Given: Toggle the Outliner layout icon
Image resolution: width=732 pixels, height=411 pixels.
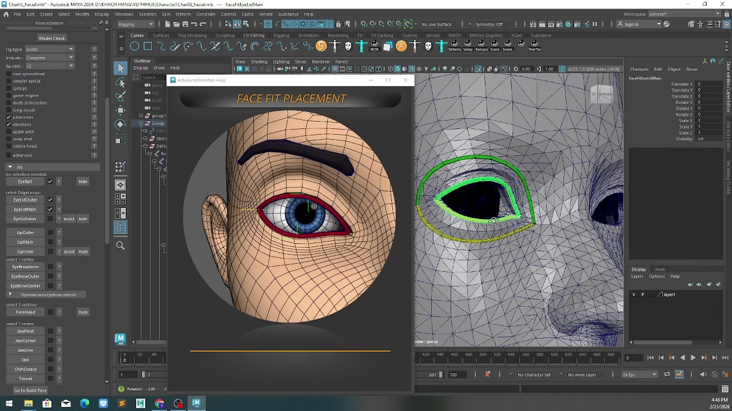Looking at the screenshot, I should [x=120, y=228].
